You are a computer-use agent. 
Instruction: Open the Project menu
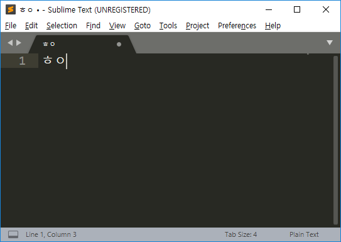[197, 26]
